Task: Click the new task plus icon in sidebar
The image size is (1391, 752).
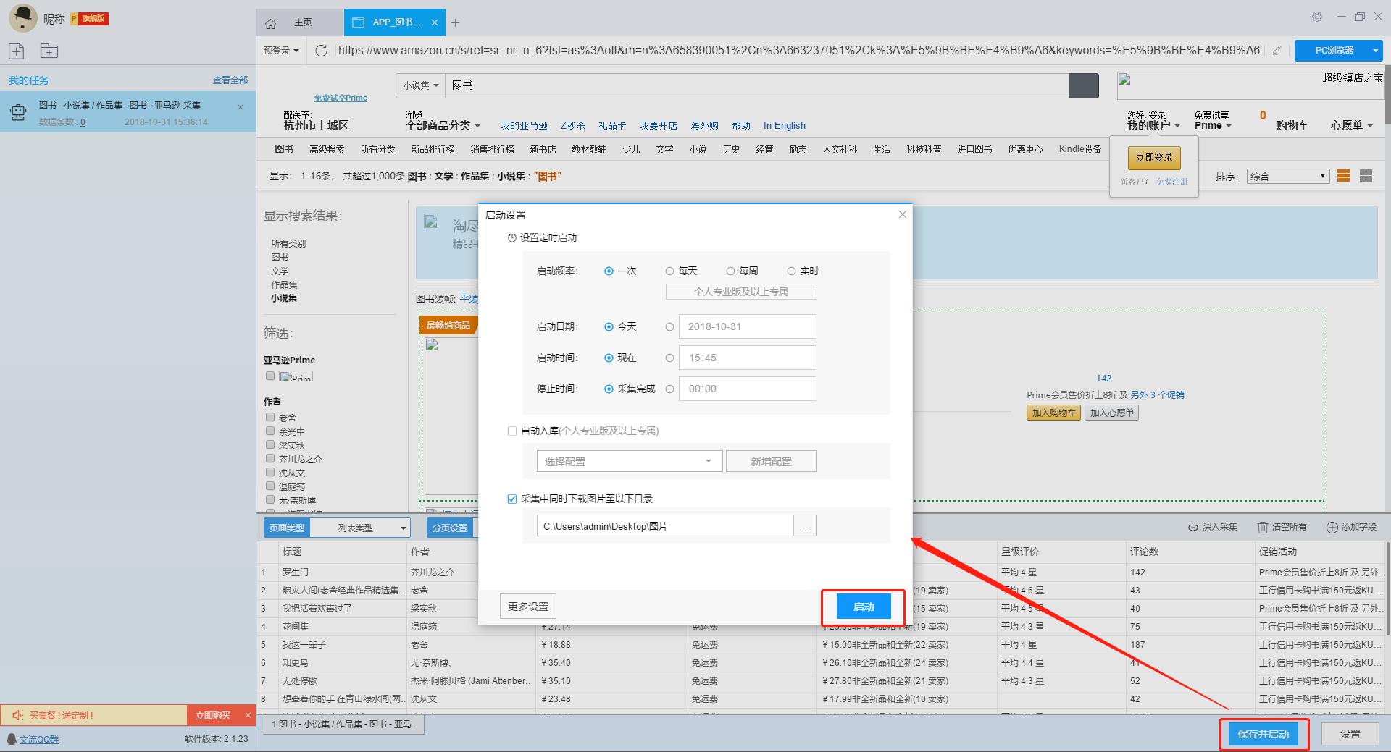Action: click(17, 51)
